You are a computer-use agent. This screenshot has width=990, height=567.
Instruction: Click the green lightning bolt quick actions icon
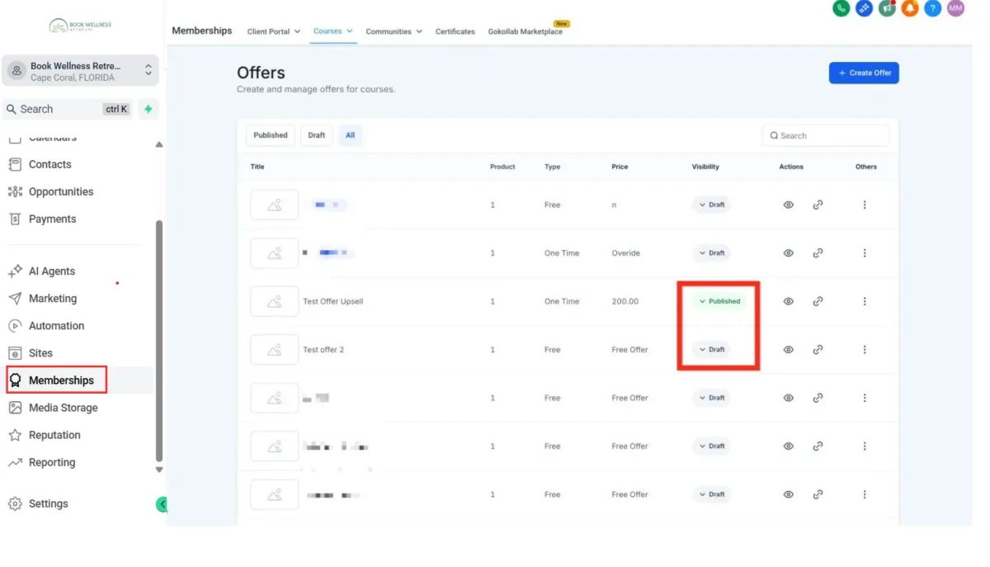148,109
